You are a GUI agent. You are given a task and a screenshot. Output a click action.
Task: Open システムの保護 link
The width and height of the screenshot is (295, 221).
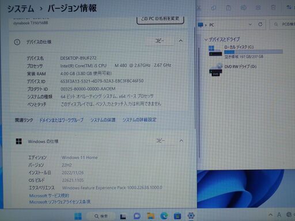103,120
